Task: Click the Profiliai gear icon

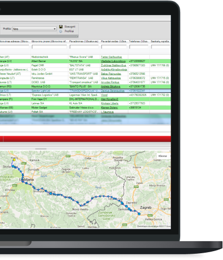Action: 61,31
